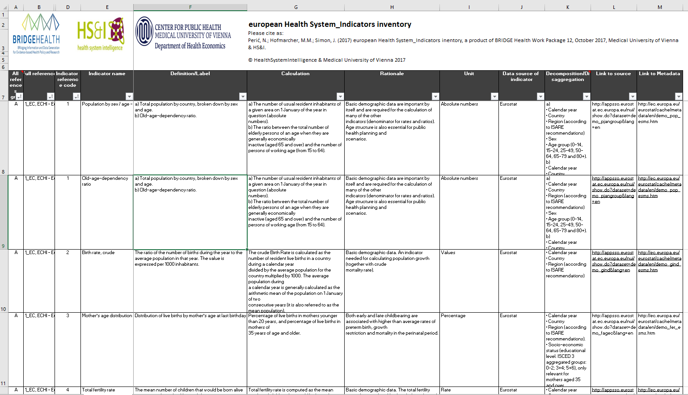This screenshot has width=688, height=395.
Task: Open the Calculation column filter dropdown
Action: point(340,97)
